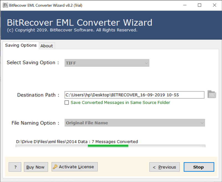The image size is (222, 182).
Task: Go back with the Previous button
Action: point(165,167)
